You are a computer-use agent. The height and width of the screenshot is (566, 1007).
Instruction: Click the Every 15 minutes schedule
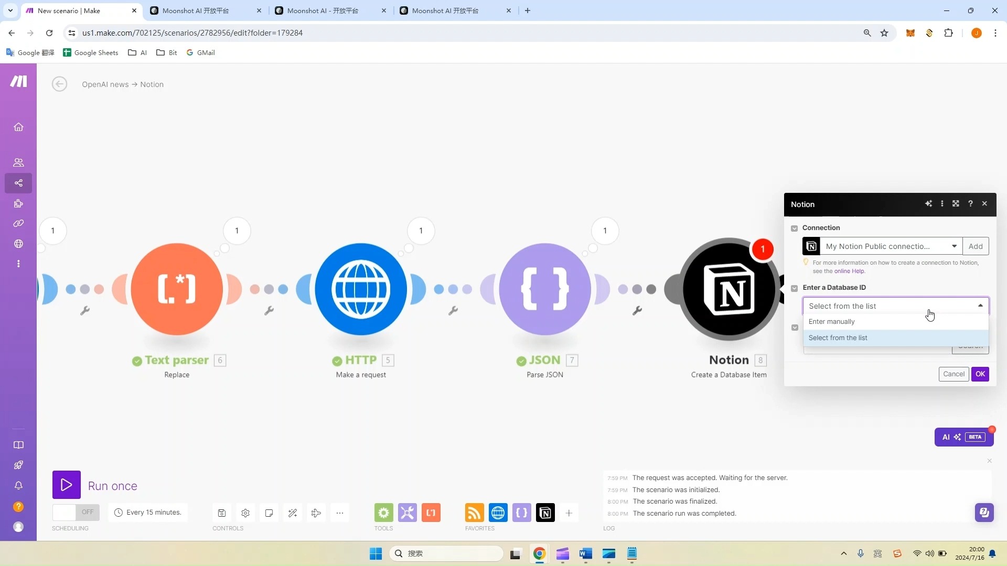click(x=148, y=513)
